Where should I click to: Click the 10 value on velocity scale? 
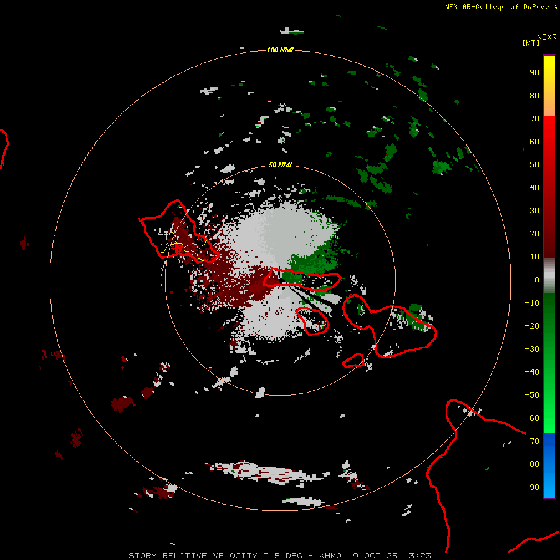coord(534,257)
